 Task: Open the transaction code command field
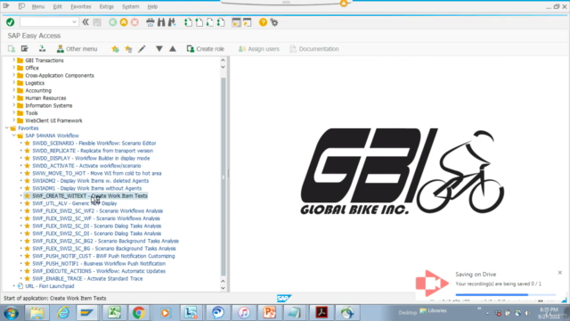45,22
